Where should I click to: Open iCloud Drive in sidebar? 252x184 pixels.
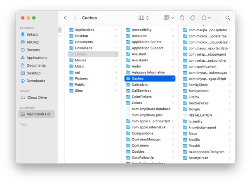(36, 98)
